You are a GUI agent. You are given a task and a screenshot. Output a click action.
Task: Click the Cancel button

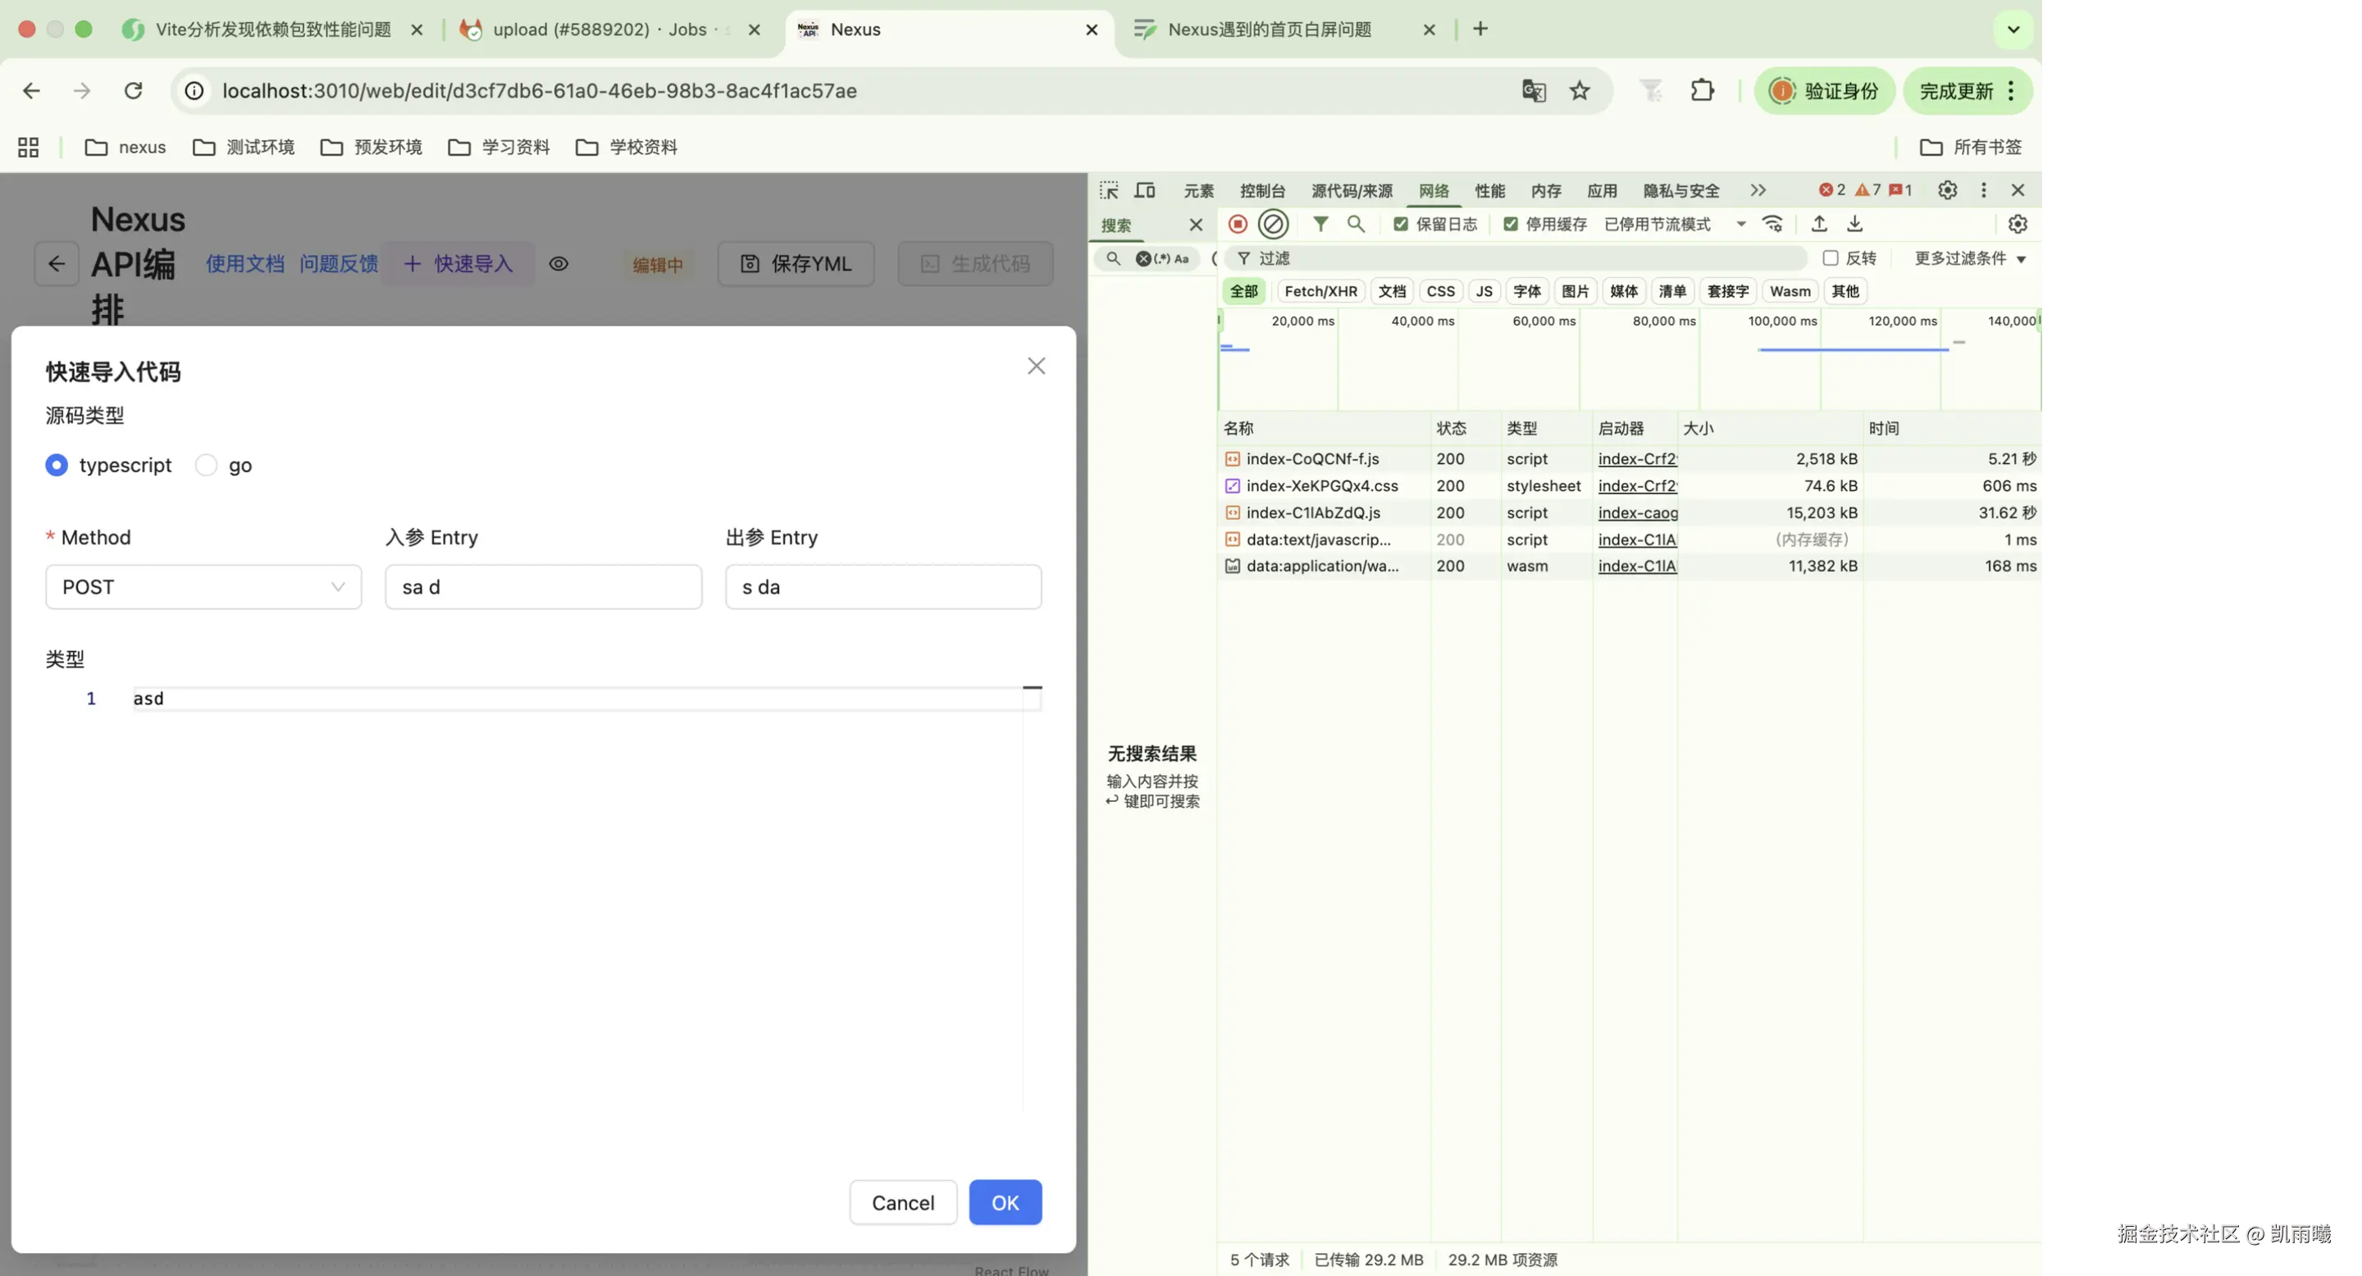[902, 1203]
